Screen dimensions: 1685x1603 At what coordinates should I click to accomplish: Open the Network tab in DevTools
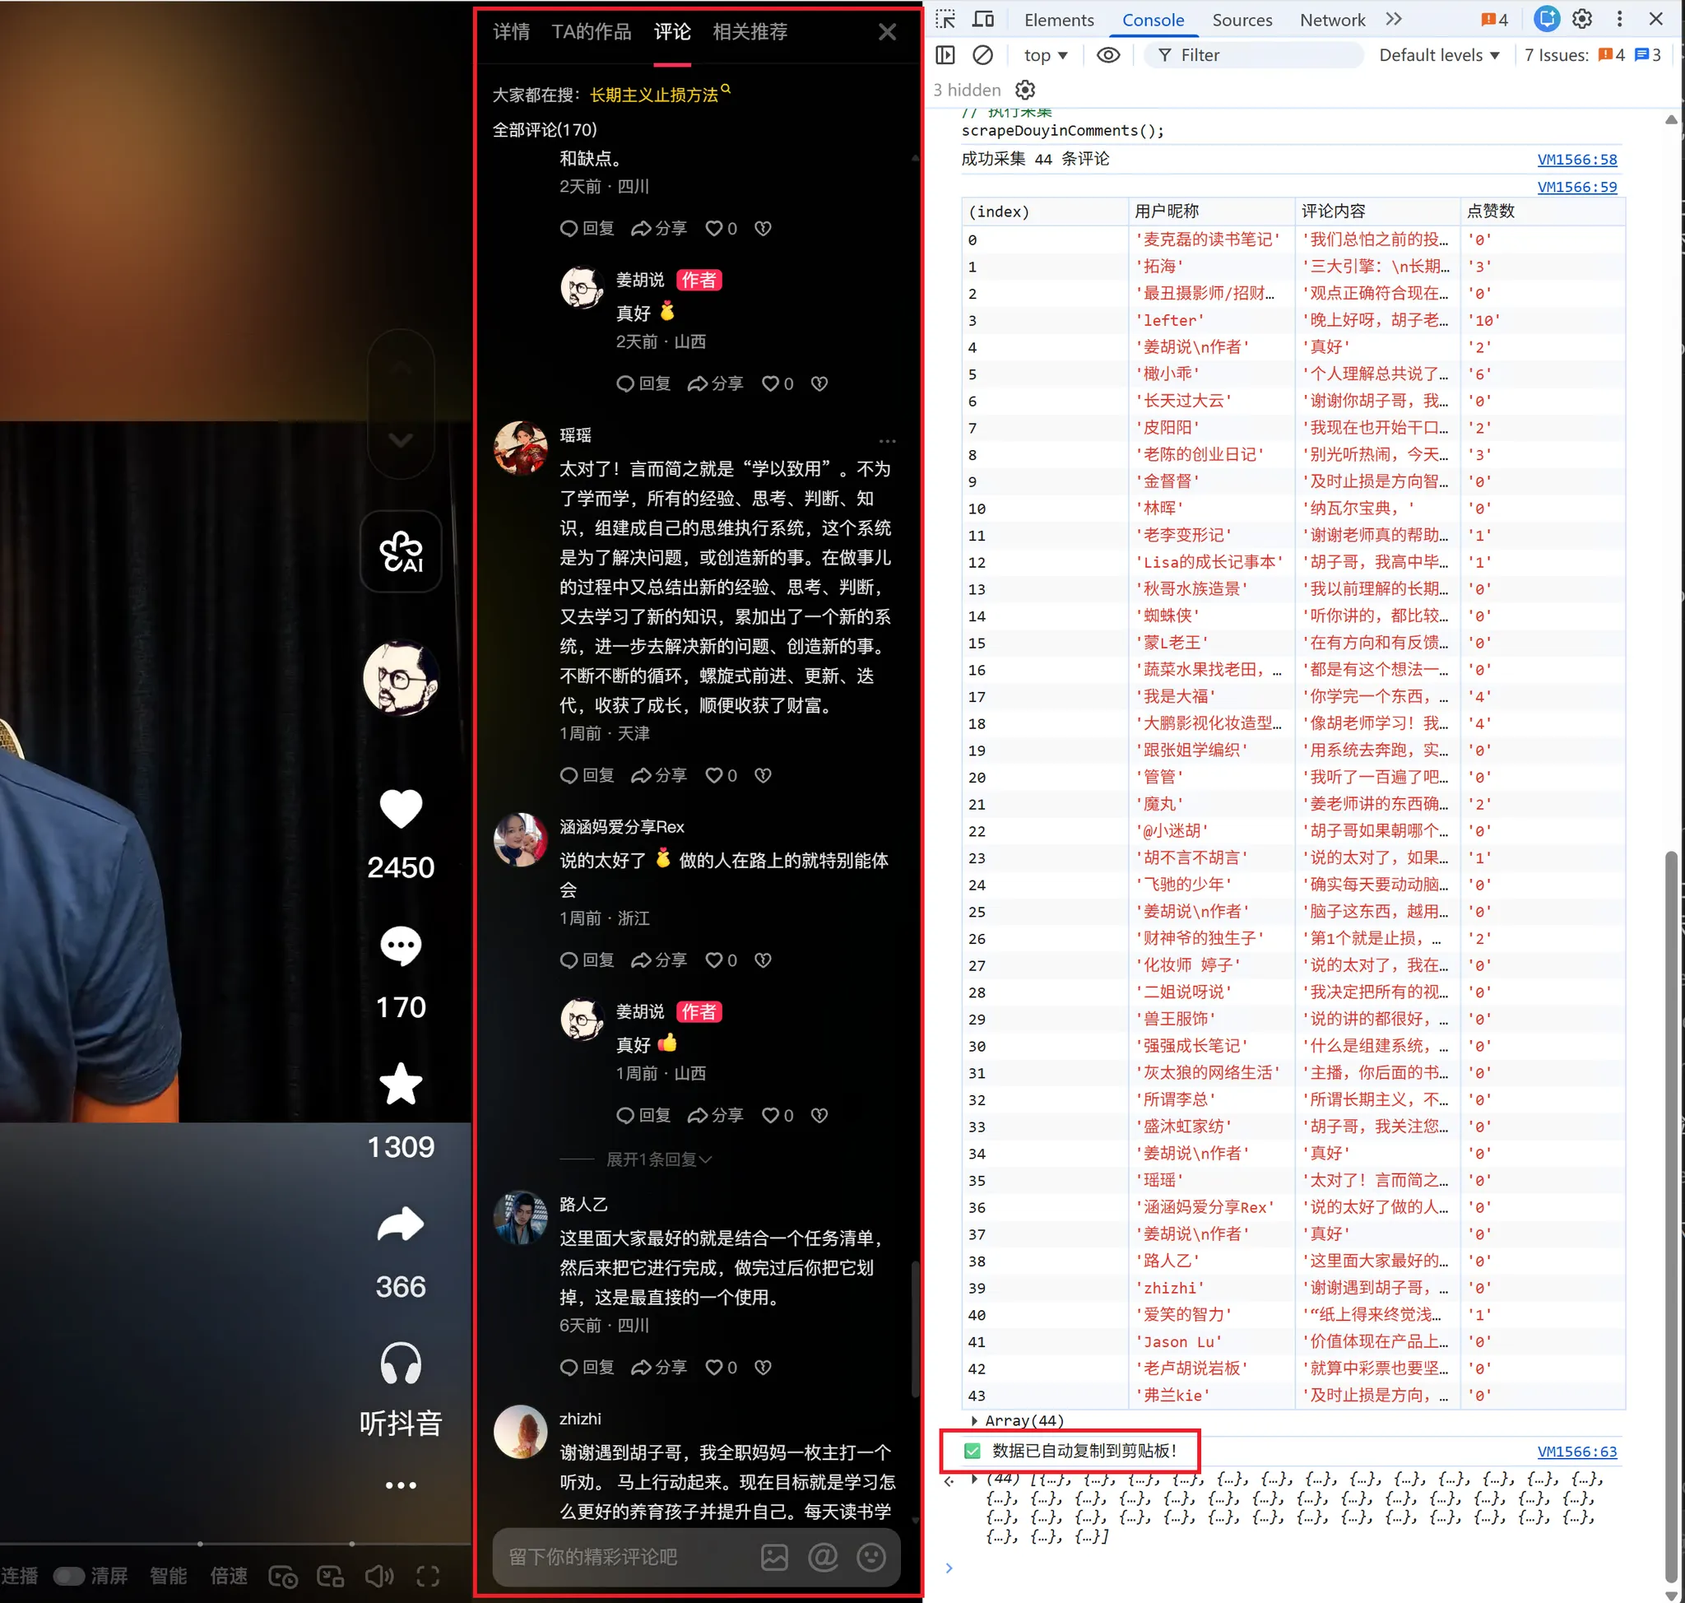pos(1331,20)
